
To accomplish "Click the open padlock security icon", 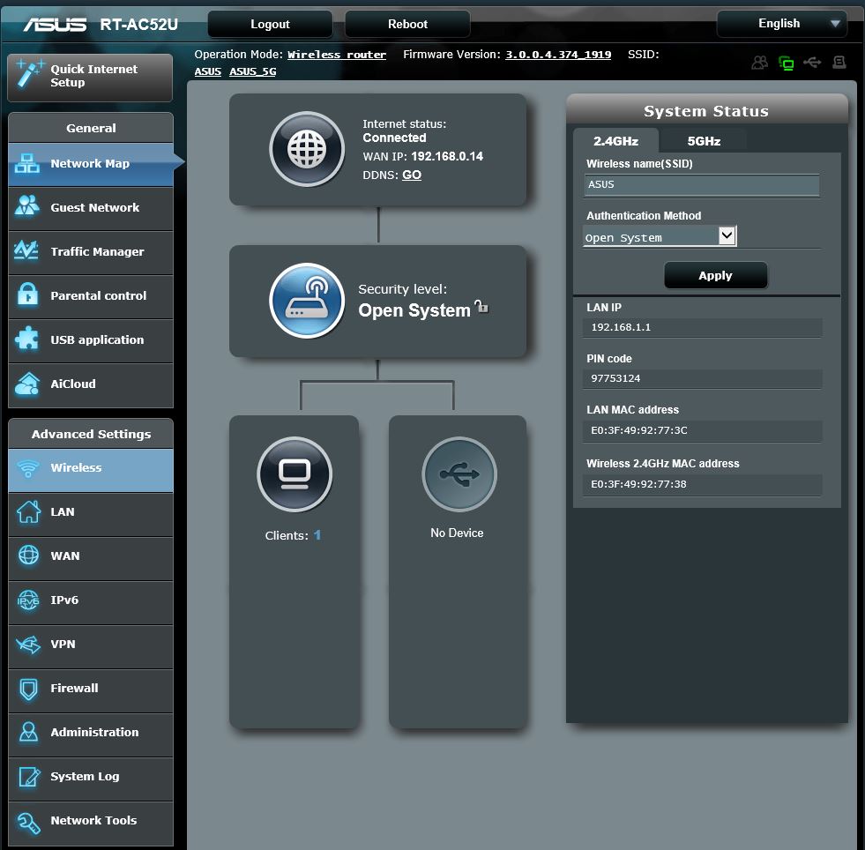I will (x=481, y=306).
